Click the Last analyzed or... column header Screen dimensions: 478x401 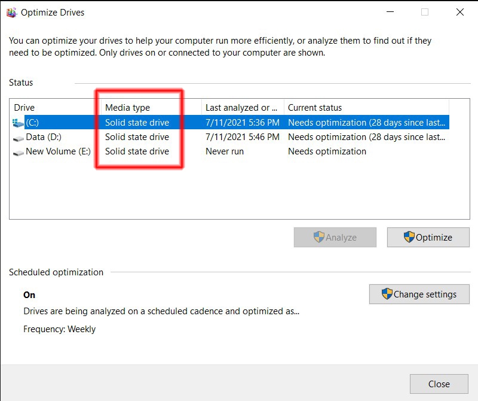(243, 108)
